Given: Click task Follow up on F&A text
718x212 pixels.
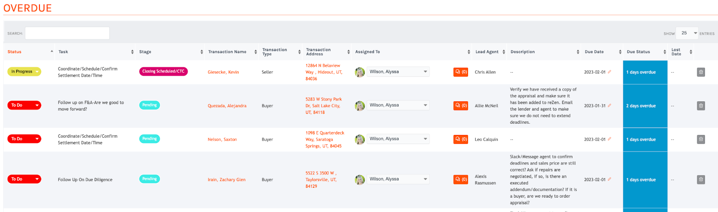Looking at the screenshot, I should tap(91, 106).
